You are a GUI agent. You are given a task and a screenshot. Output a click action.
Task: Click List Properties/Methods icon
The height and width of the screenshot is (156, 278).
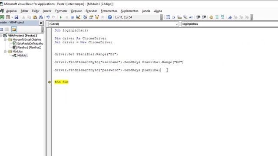(168, 17)
